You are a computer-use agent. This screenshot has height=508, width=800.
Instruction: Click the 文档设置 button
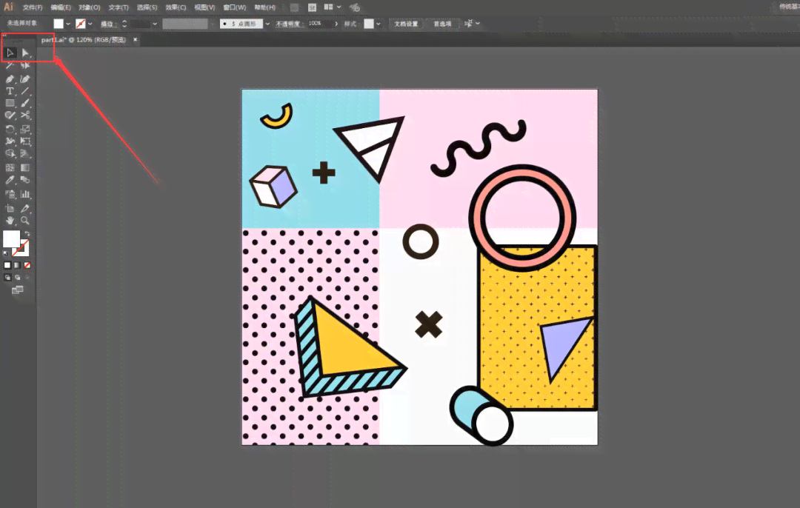point(406,24)
